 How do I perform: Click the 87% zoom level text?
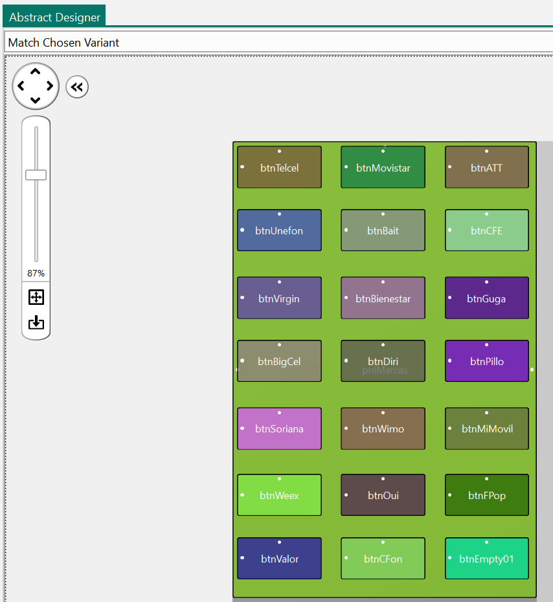36,273
